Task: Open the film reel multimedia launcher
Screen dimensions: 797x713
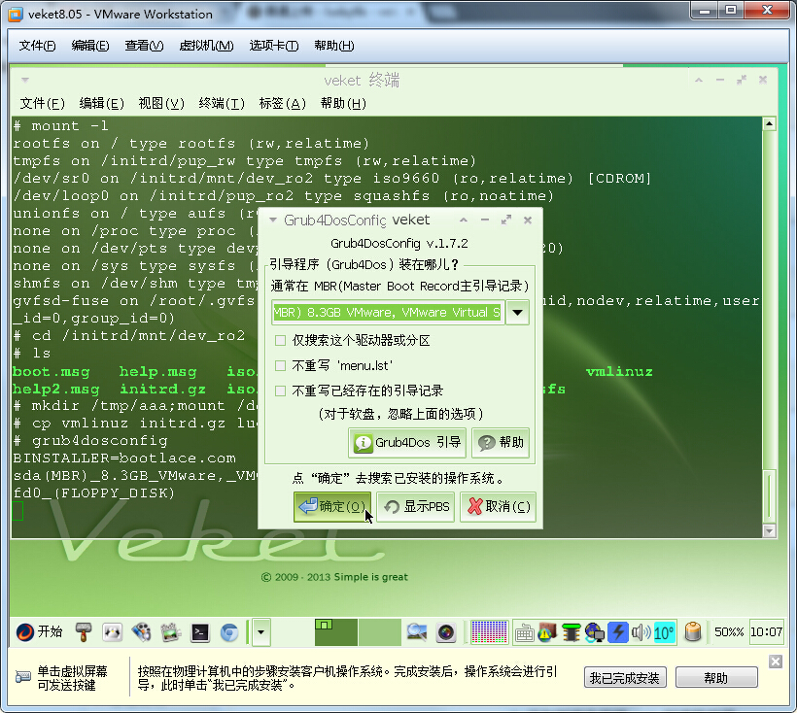Action: pos(141,632)
